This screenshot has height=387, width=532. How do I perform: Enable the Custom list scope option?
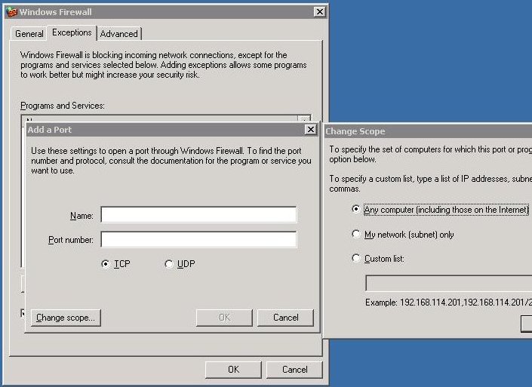pos(356,259)
